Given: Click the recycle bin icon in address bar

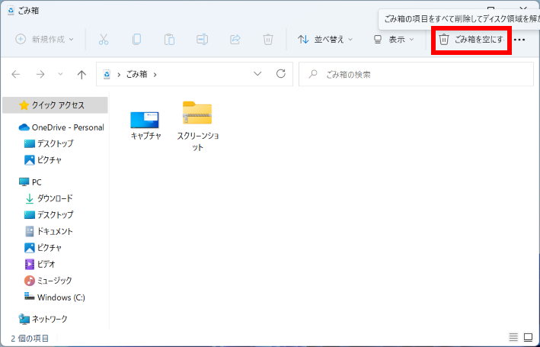Looking at the screenshot, I should point(107,74).
